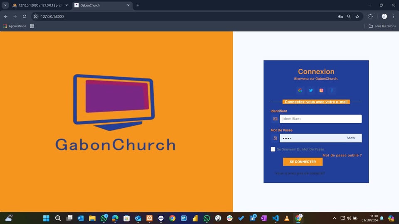Open the password manager key icon

tap(340, 17)
